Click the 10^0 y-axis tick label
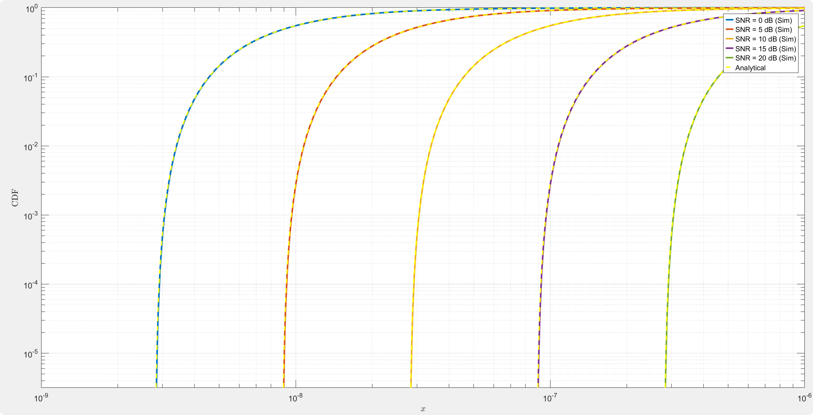Screen dimensions: 813x415 (31, 9)
